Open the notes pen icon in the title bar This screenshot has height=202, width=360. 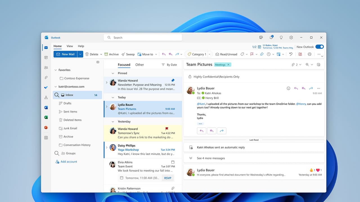pos(261,37)
